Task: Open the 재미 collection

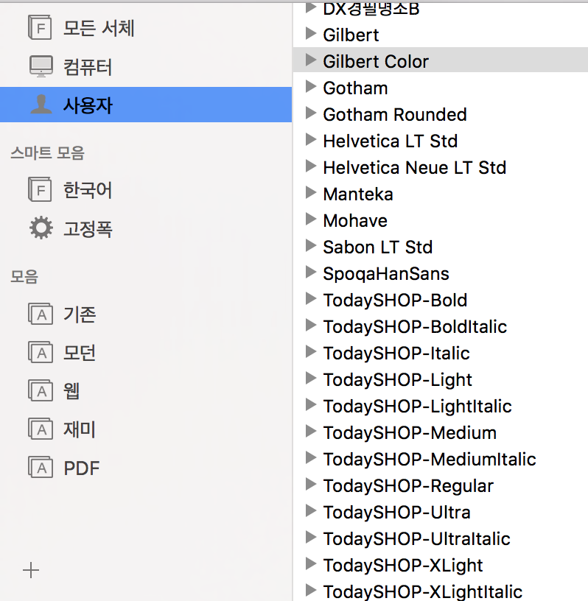Action: coord(80,429)
